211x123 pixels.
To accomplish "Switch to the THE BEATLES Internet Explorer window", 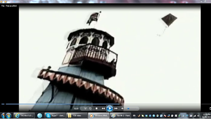I will click(x=24, y=116).
